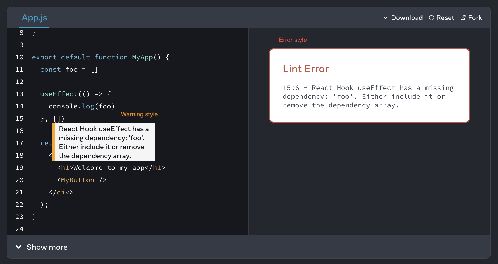The height and width of the screenshot is (264, 498).
Task: Click line number 13 in gutter
Action: [19, 94]
